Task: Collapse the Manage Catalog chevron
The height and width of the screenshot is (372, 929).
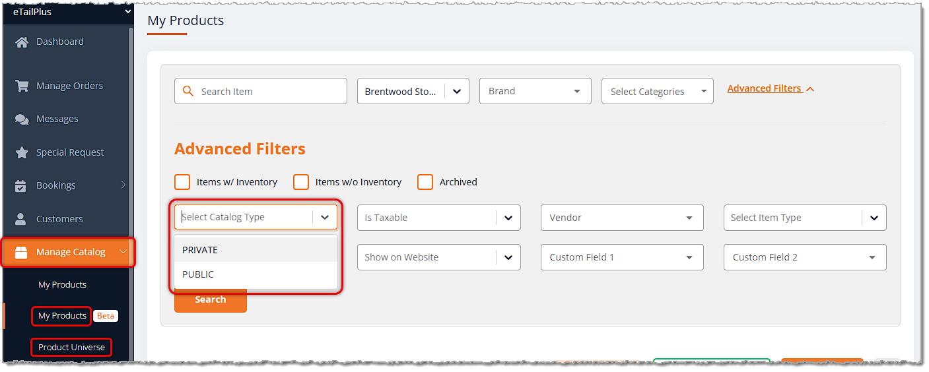Action: (123, 251)
